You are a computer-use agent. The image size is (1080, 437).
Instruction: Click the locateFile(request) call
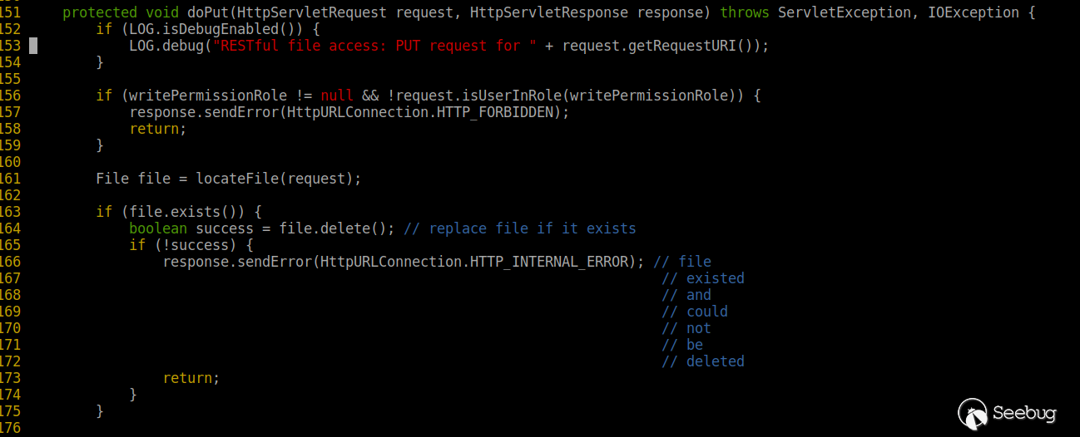tap(279, 179)
